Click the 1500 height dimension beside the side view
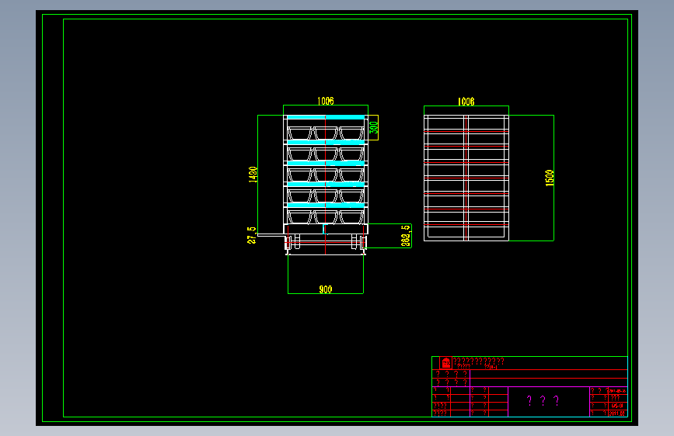This screenshot has width=674, height=436. coord(550,178)
